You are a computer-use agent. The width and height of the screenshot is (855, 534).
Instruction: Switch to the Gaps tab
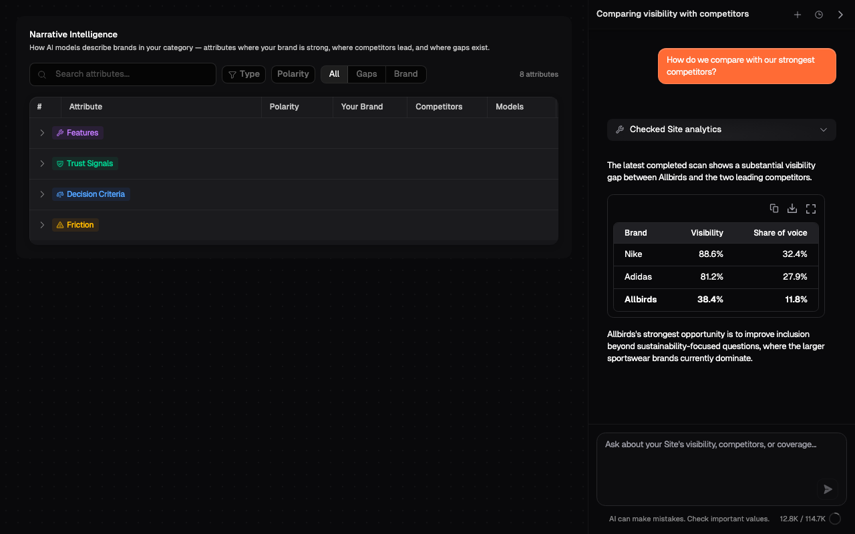[x=367, y=74]
